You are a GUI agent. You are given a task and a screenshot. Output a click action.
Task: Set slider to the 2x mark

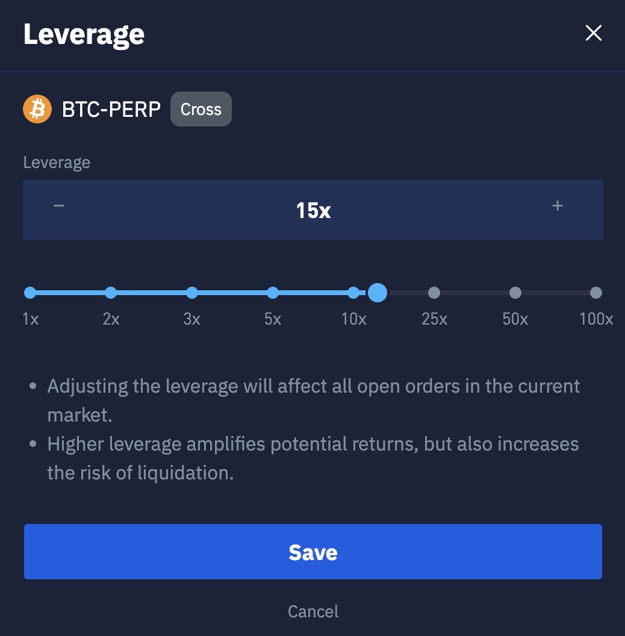(x=111, y=293)
